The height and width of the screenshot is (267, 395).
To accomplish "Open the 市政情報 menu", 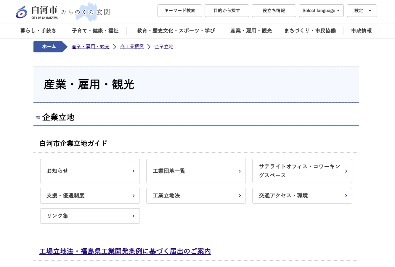I will [x=362, y=31].
